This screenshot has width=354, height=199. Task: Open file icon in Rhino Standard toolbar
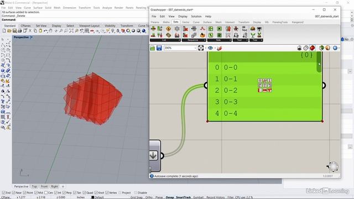tap(9, 31)
